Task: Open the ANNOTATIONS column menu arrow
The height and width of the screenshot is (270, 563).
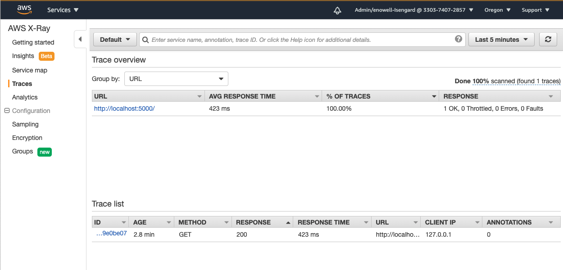Action: [x=551, y=222]
